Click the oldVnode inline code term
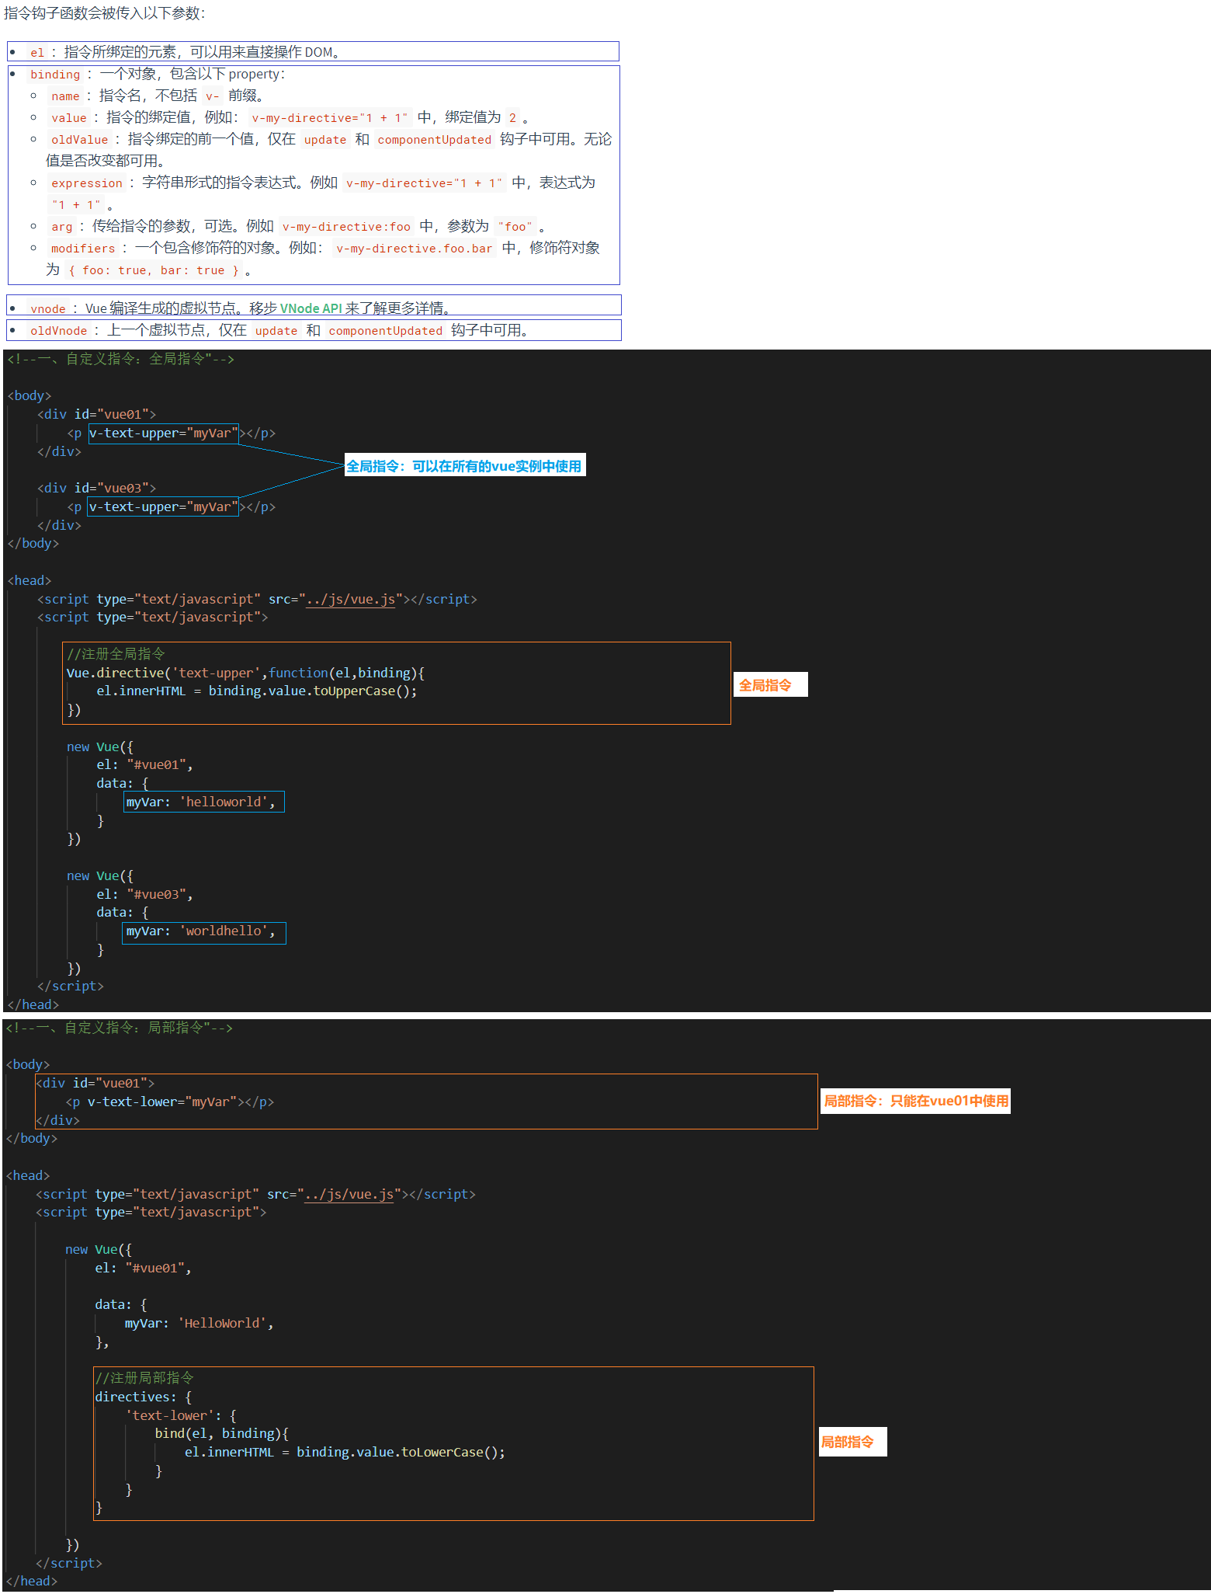 (58, 331)
